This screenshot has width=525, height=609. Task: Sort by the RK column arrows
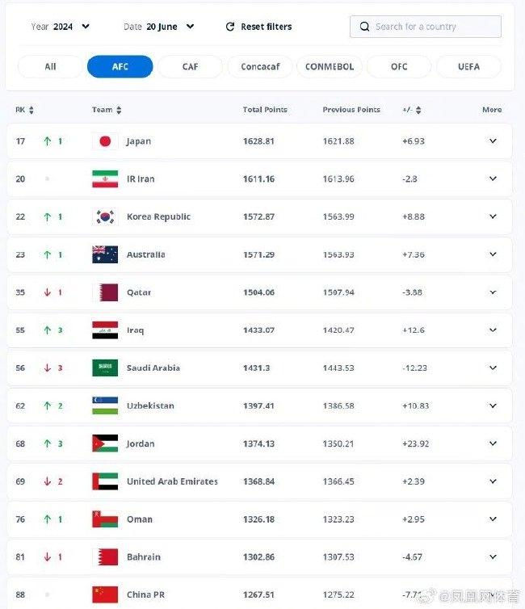pyautogui.click(x=31, y=110)
